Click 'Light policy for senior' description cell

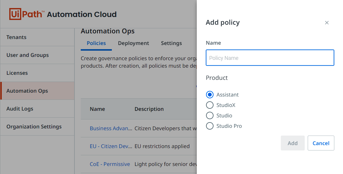click(166, 164)
